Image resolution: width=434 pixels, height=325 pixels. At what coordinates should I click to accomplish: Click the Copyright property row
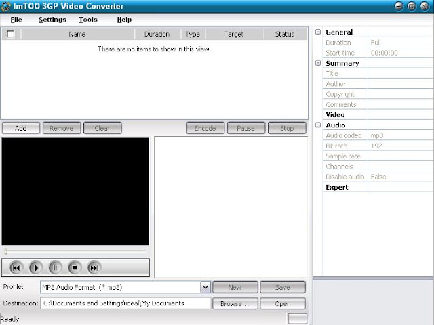click(x=378, y=94)
